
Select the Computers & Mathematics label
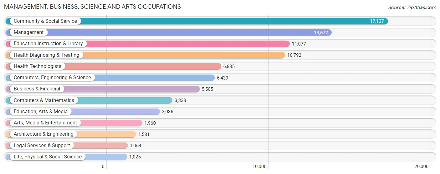(44, 100)
